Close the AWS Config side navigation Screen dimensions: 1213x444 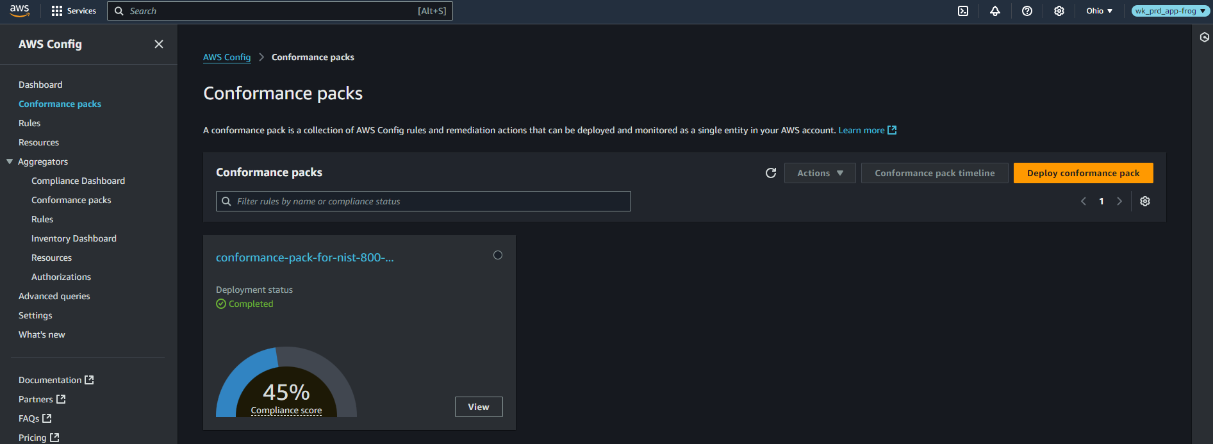159,44
